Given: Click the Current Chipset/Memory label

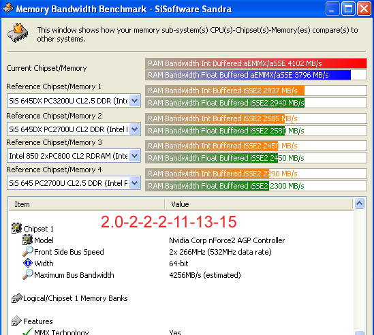Looking at the screenshot, I should pos(46,68).
